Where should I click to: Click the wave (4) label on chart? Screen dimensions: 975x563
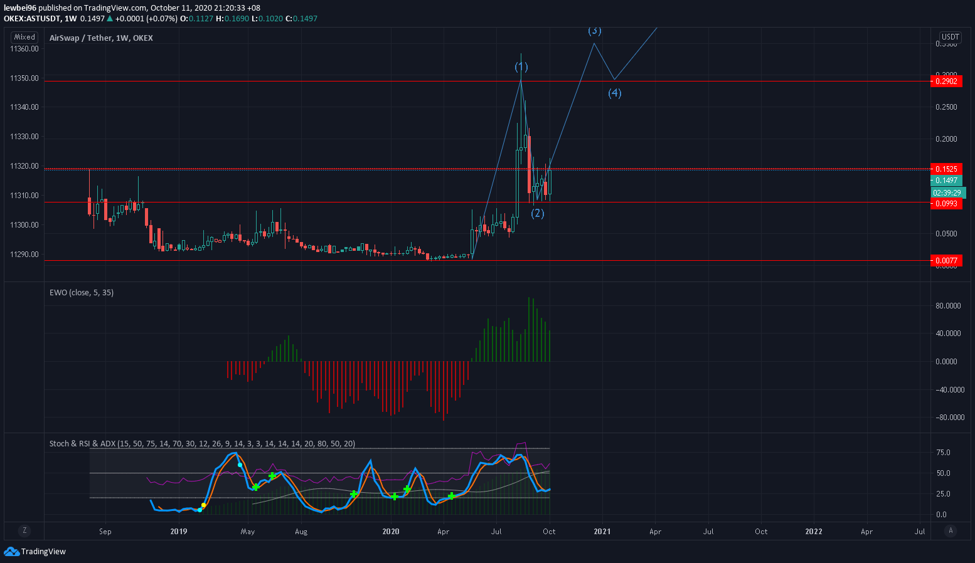[x=615, y=93]
